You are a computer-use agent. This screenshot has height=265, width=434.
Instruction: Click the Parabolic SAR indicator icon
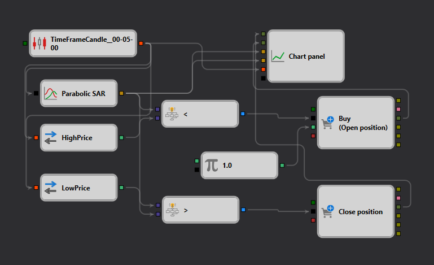point(51,93)
